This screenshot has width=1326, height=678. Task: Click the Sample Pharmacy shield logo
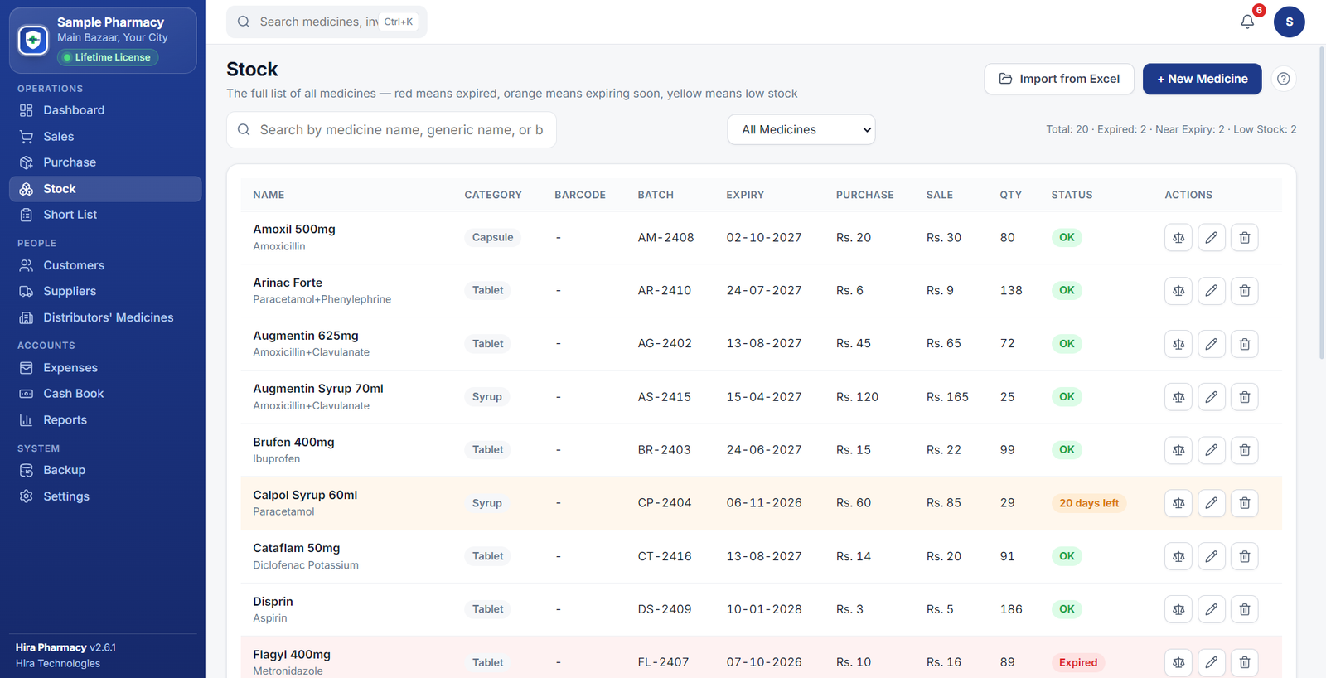33,40
